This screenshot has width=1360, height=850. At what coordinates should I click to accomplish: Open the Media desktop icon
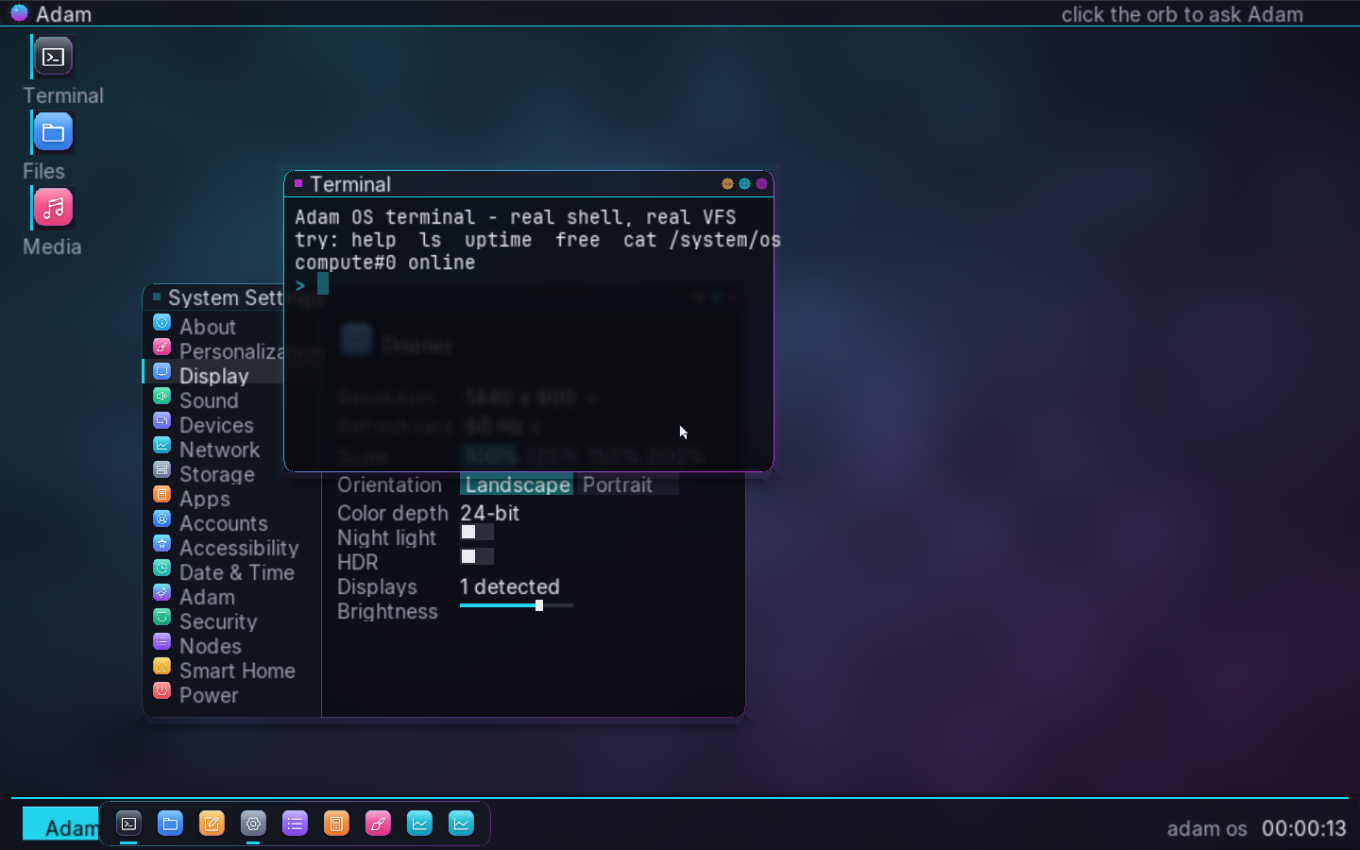(54, 208)
